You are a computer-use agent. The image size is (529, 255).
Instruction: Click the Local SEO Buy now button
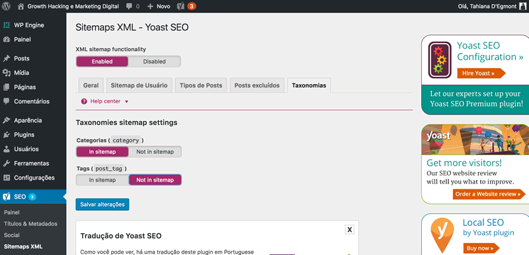[x=482, y=248]
